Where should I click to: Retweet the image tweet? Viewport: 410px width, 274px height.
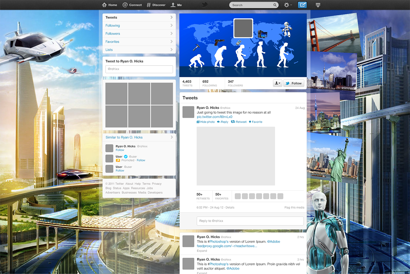point(239,122)
